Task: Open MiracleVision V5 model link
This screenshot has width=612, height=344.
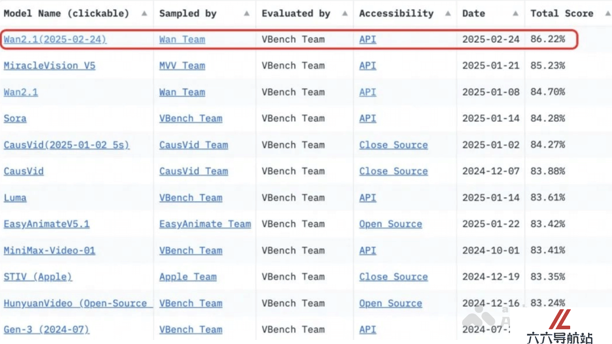Action: click(49, 66)
